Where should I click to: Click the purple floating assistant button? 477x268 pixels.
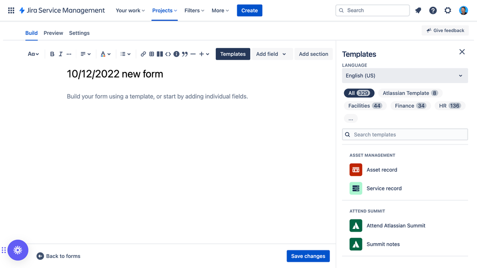point(18,250)
